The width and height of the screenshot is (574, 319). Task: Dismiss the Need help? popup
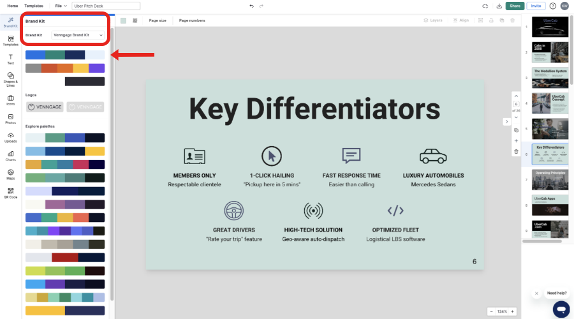(x=536, y=293)
